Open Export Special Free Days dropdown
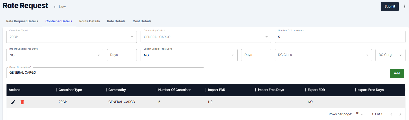This screenshot has height=120, width=409. click(x=189, y=55)
